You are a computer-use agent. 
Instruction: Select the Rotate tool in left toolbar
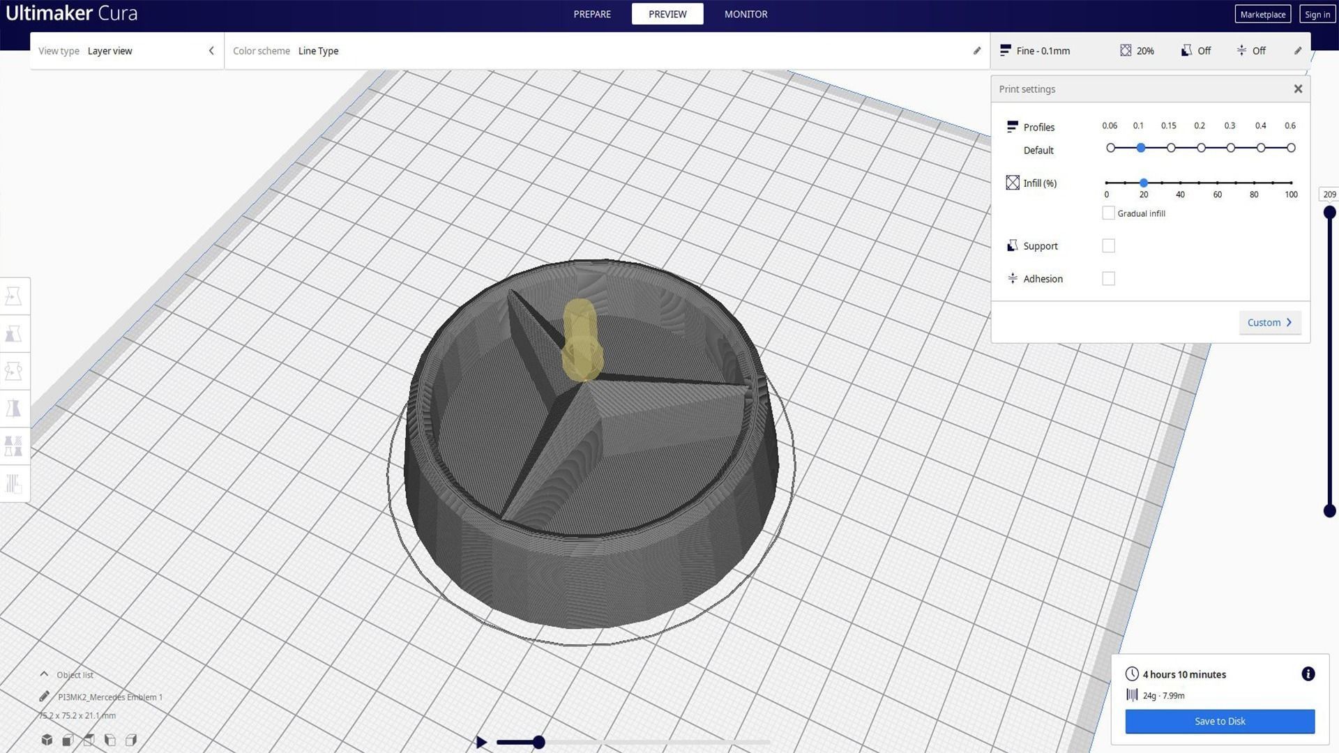point(14,371)
